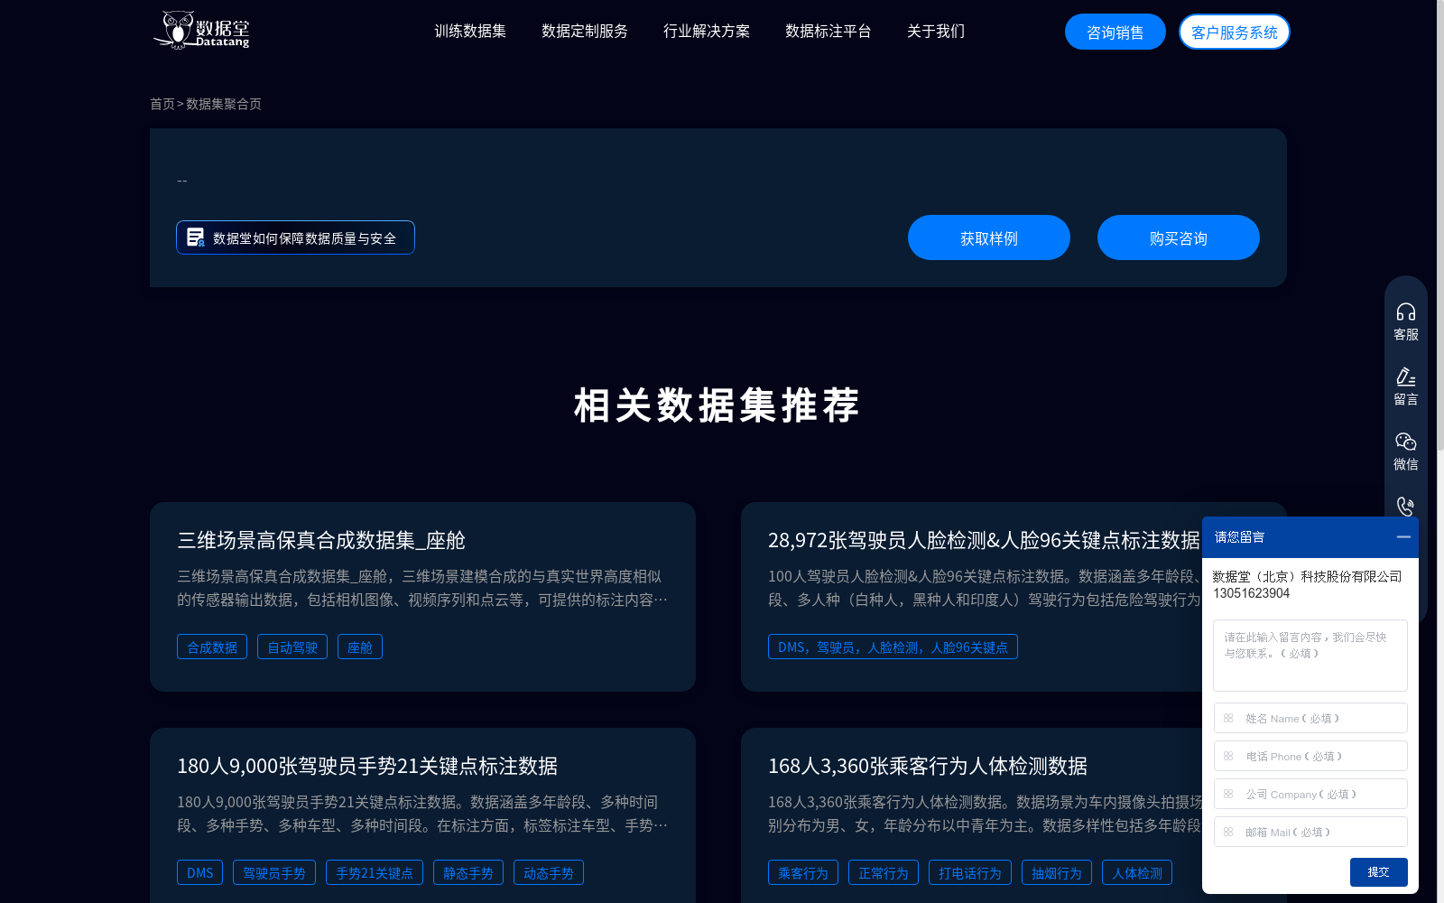1444x903 pixels.
Task: Select the 座舱 tag
Action: click(x=360, y=647)
